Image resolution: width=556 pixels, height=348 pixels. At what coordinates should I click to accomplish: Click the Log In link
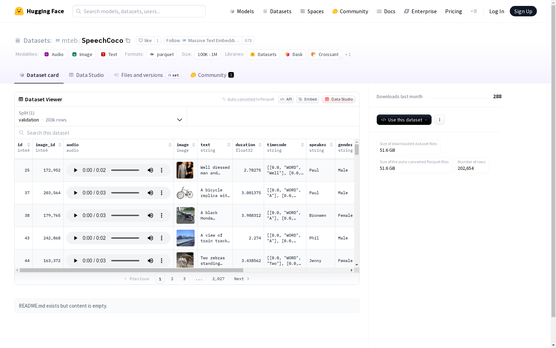[497, 11]
